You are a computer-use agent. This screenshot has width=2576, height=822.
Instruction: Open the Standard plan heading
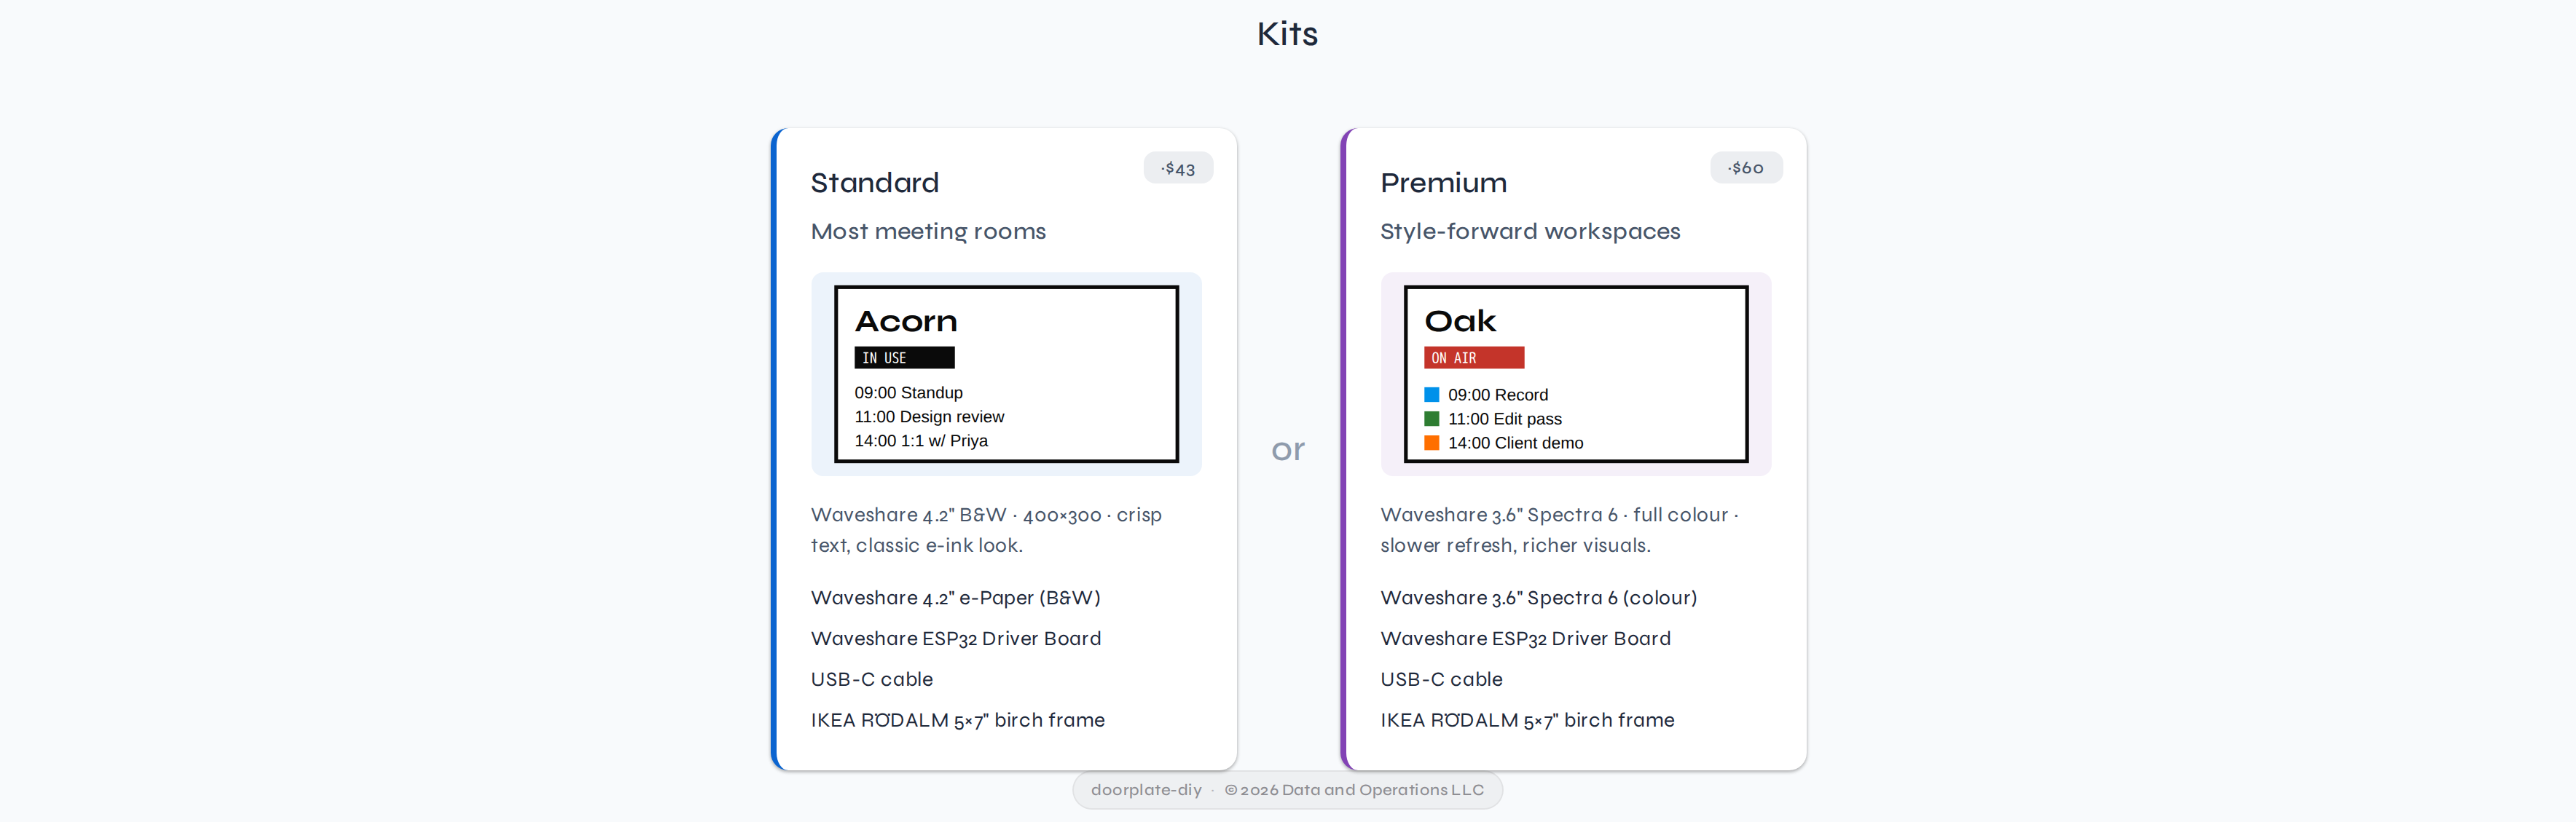tap(874, 182)
